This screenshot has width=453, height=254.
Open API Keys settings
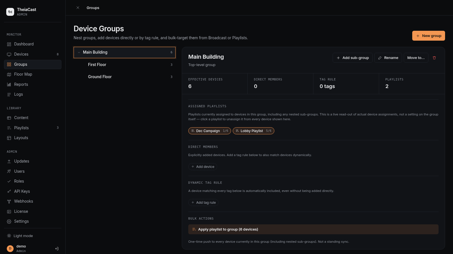33,191
